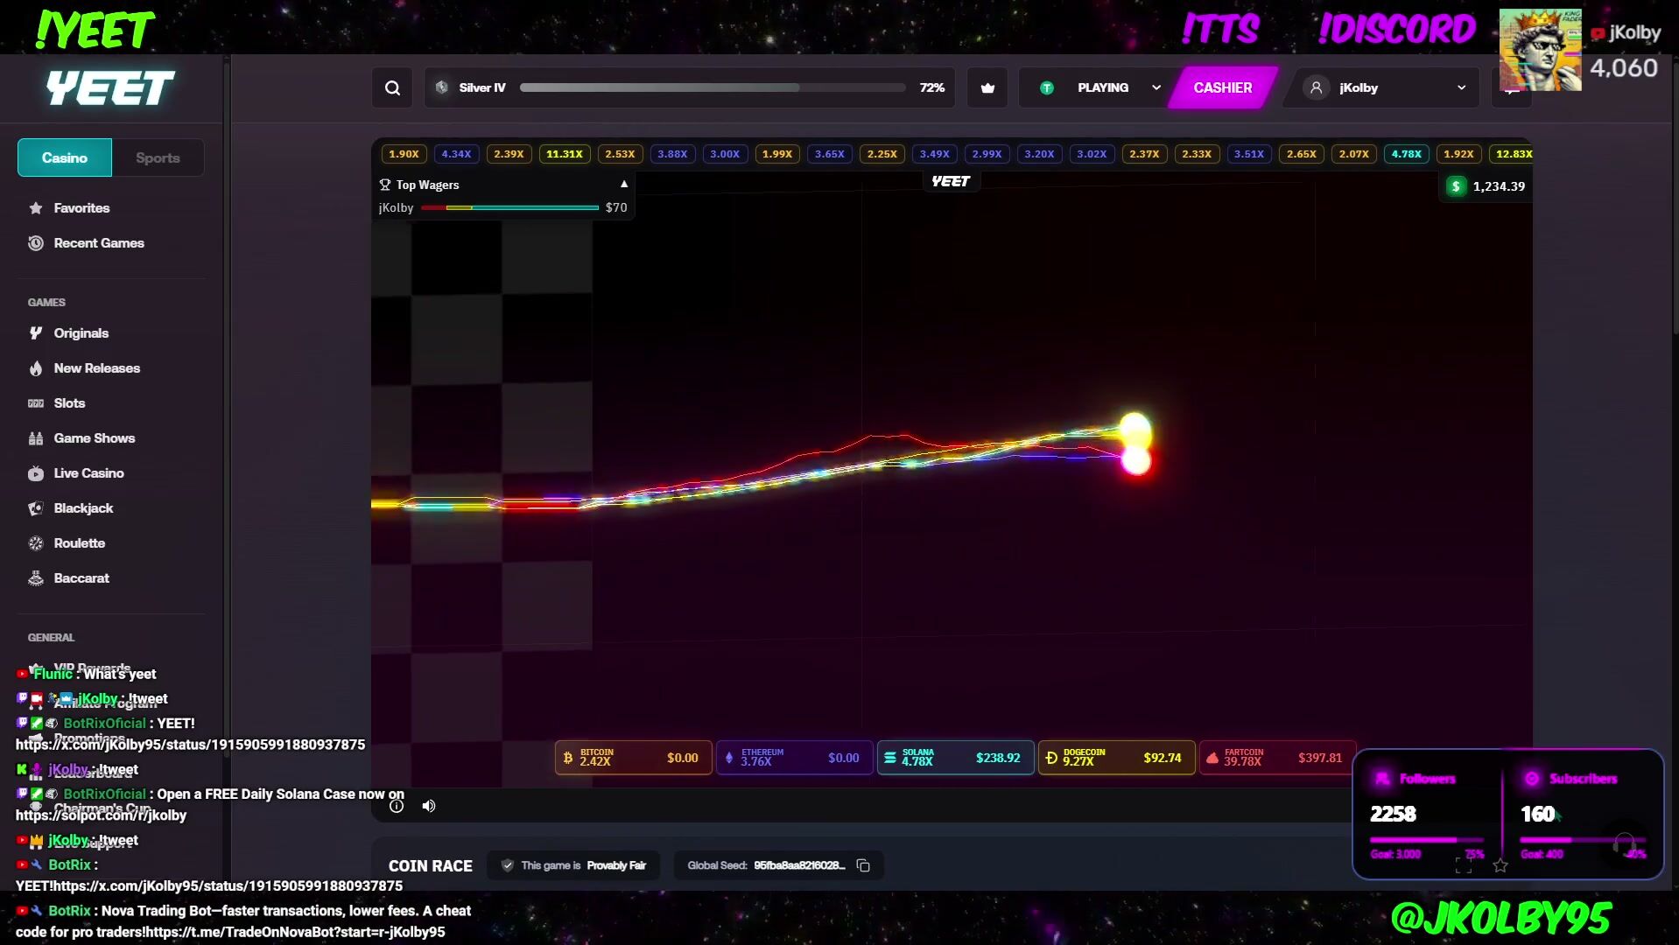Collapse the Top Wagers panel arrow
This screenshot has height=945, width=1679.
tap(624, 185)
